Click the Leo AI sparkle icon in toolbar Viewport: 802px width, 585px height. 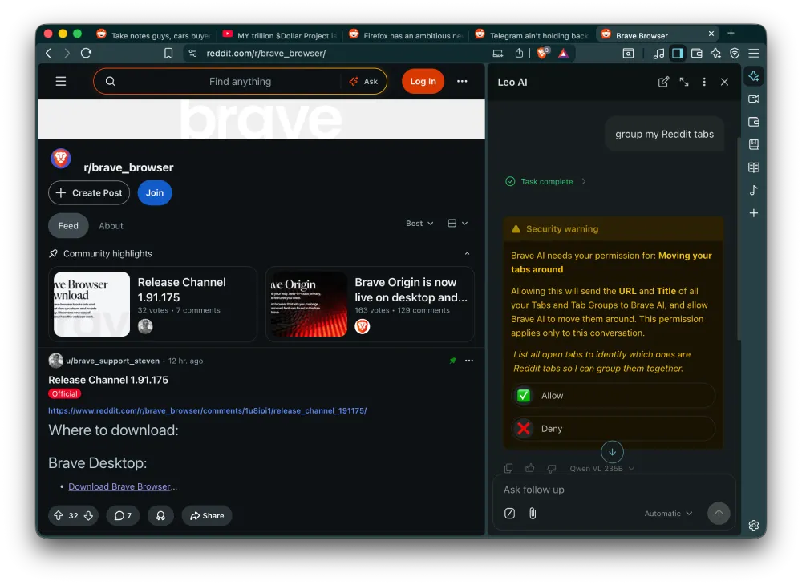coord(715,53)
